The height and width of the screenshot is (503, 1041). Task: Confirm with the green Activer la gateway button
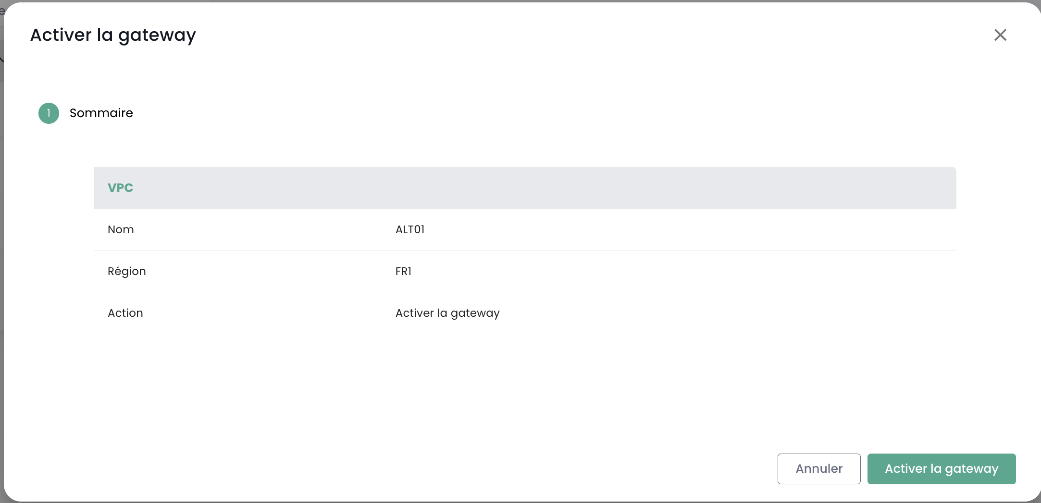[941, 469]
